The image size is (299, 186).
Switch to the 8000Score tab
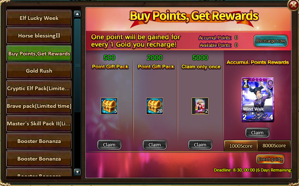(274, 146)
